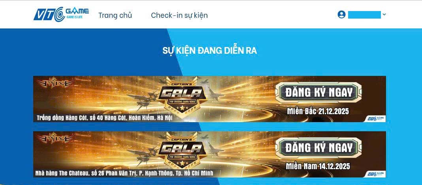Open the highlighted username dropdown
This screenshot has height=185, width=422.
[x=364, y=15]
